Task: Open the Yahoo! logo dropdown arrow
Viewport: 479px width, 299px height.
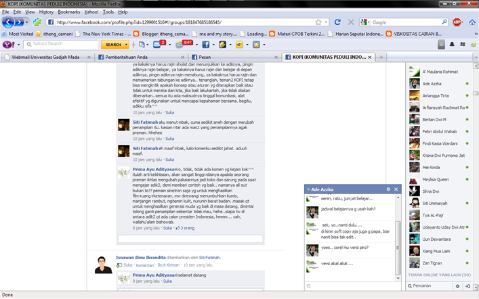Action: coord(19,45)
